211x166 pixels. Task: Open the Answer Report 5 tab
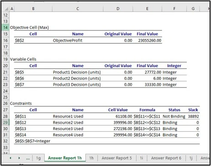pos(116,158)
